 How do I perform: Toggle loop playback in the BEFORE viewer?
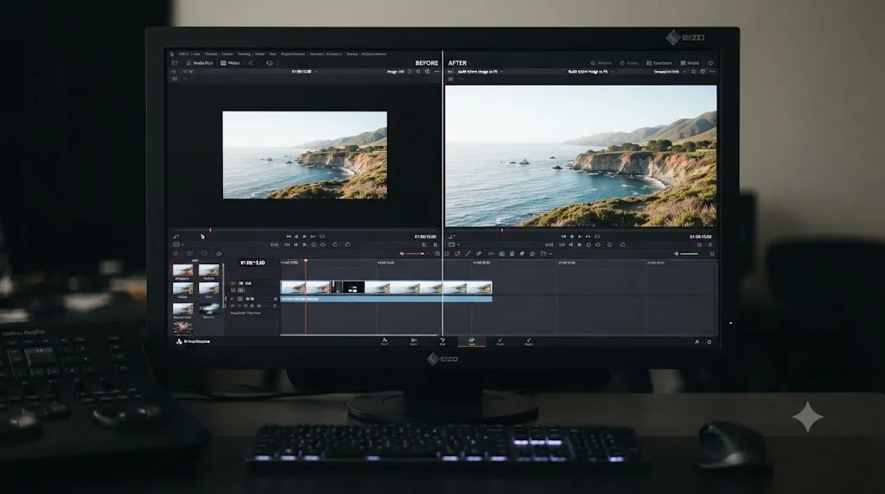[x=322, y=237]
